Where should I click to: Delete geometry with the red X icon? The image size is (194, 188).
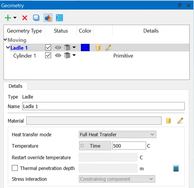(x=25, y=18)
